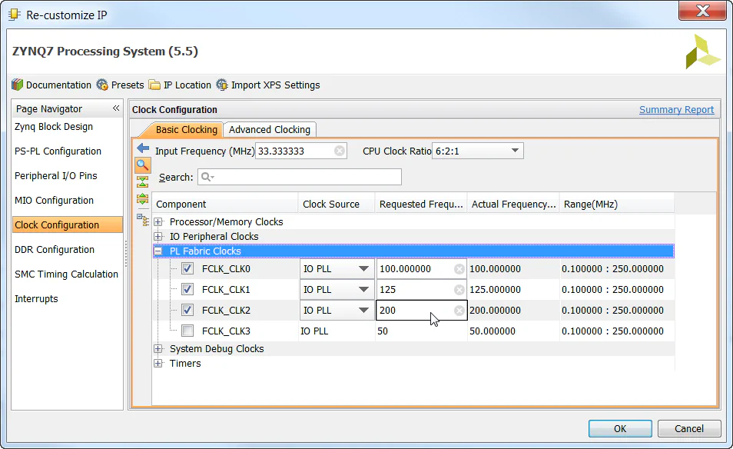Click the blue back arrow icon

tap(142, 148)
